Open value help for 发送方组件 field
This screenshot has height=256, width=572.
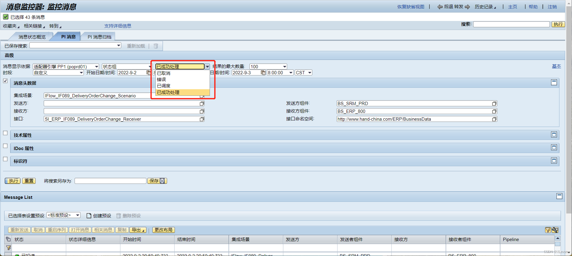tap(494, 104)
